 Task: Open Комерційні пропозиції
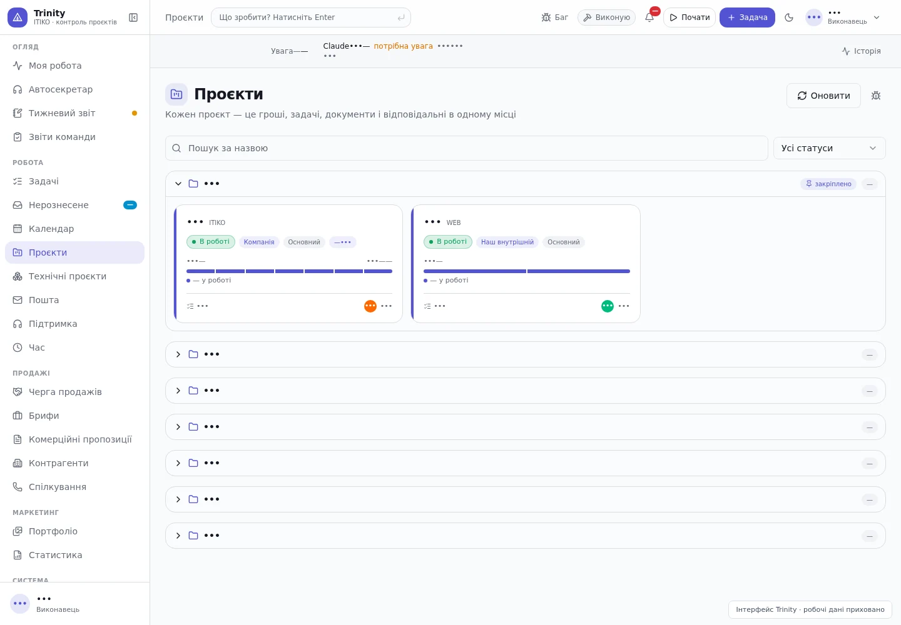coord(74,439)
